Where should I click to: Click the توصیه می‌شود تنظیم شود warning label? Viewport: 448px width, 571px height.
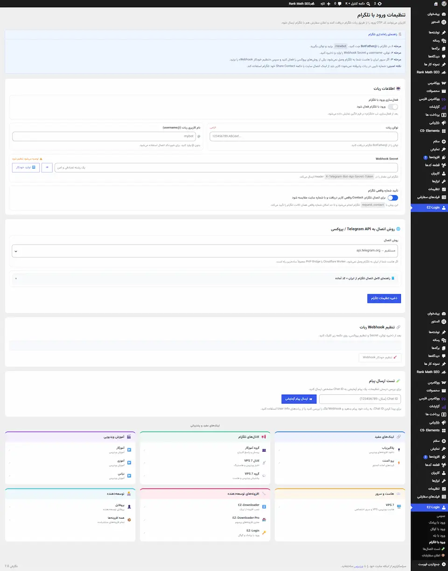click(x=27, y=159)
